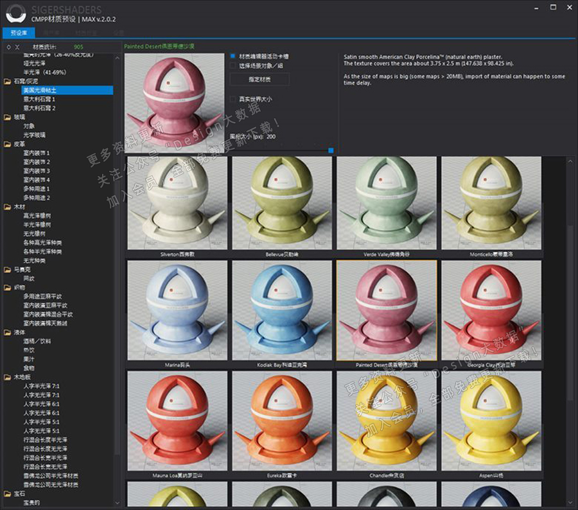This screenshot has height=510, width=578.
Task: Click the diamond expand-all icon above the tree
Action: 8,47
